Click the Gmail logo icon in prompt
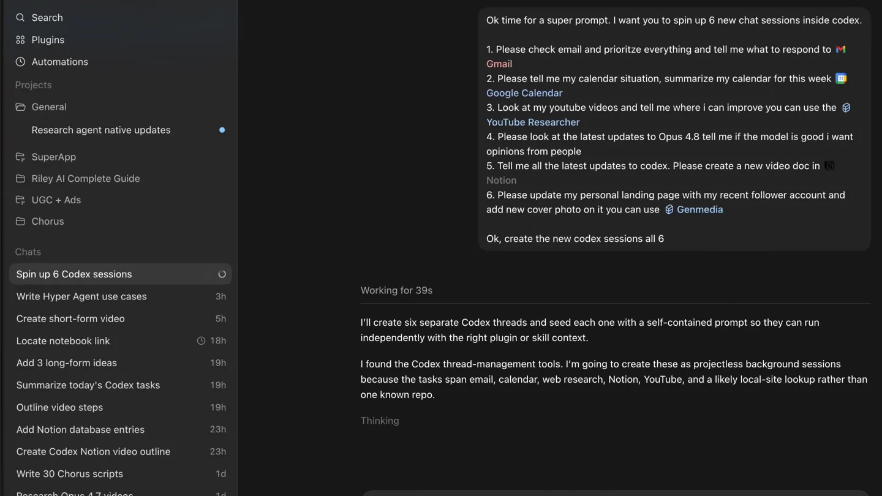The width and height of the screenshot is (882, 496). click(x=840, y=50)
